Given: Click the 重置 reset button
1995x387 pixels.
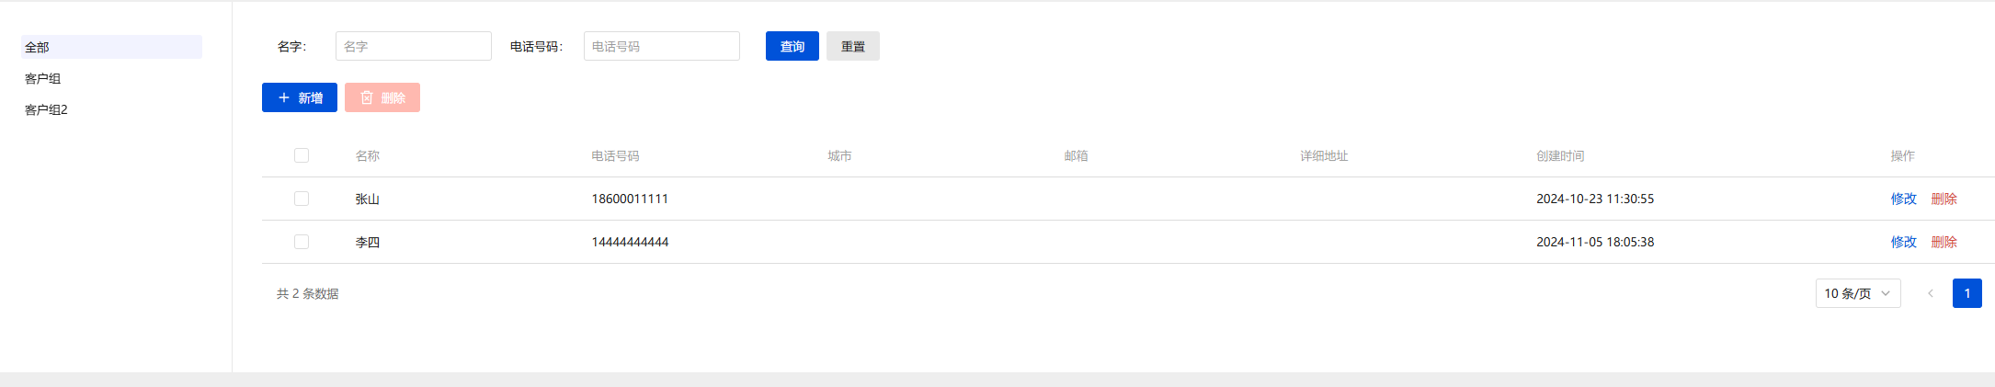Looking at the screenshot, I should [x=852, y=46].
